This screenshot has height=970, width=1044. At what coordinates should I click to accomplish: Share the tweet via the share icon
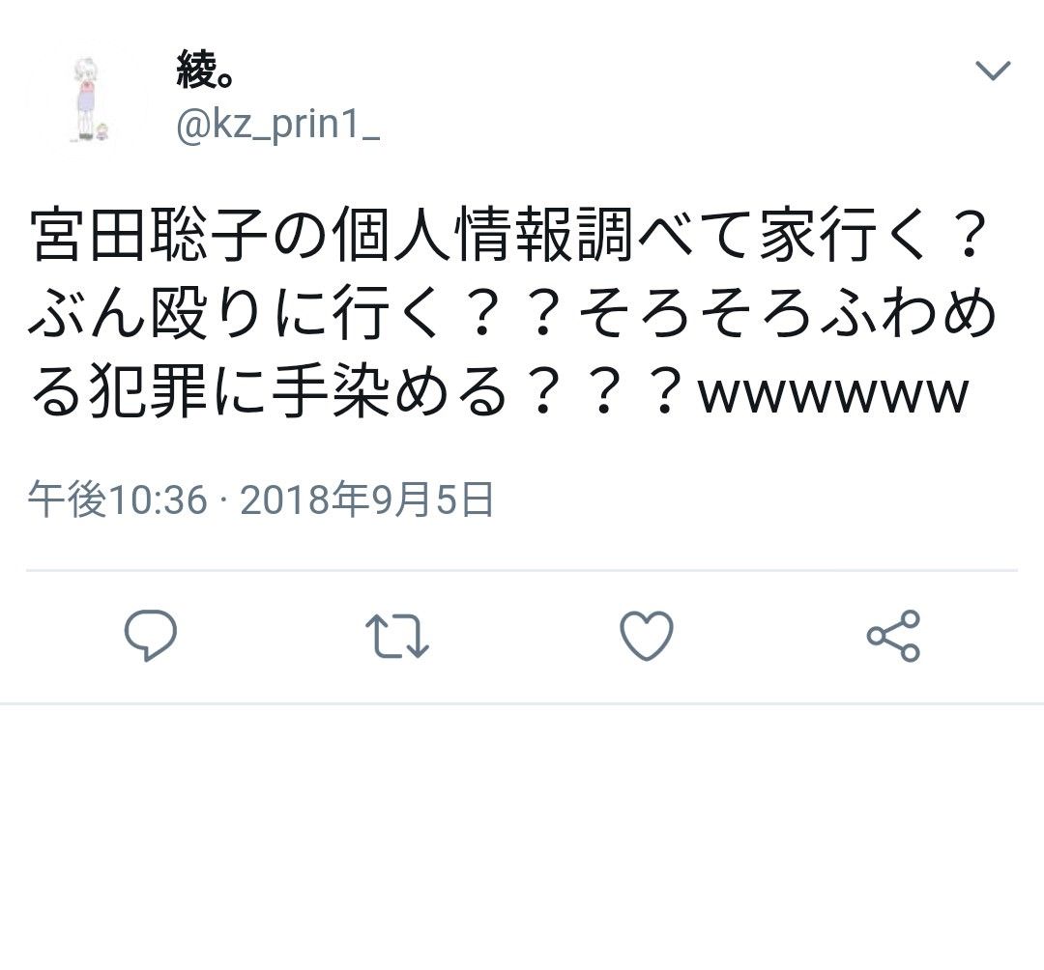tap(893, 636)
